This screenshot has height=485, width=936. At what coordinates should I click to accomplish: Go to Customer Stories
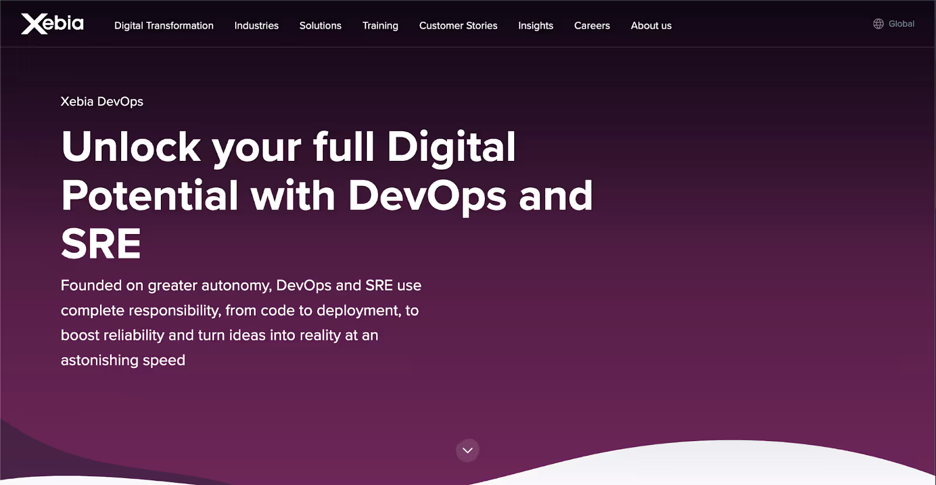(458, 26)
